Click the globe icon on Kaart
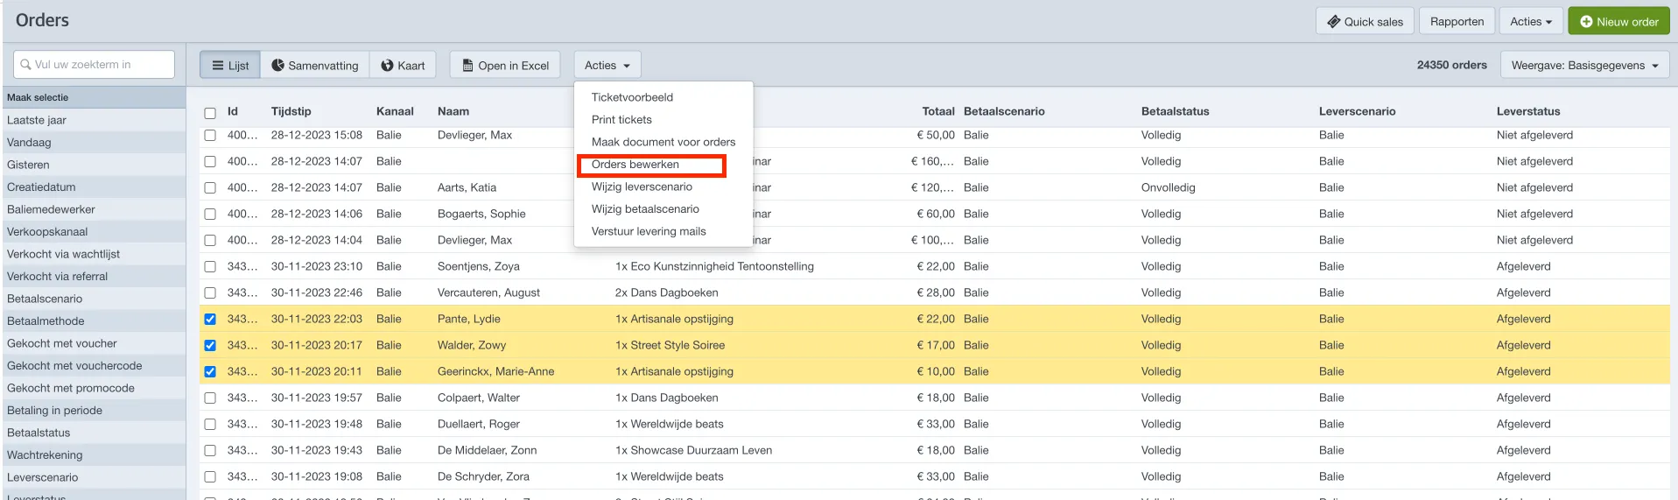 (387, 66)
